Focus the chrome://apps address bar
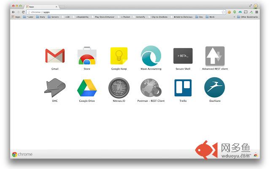Image resolution: width=270 pixels, height=169 pixels. point(126,12)
